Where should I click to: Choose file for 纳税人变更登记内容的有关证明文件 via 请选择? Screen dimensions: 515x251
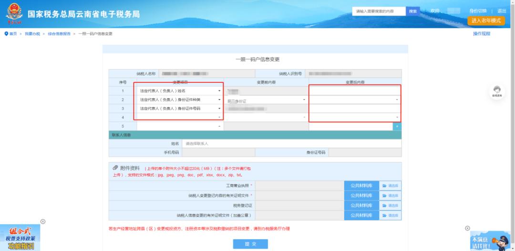pyautogui.click(x=390, y=196)
